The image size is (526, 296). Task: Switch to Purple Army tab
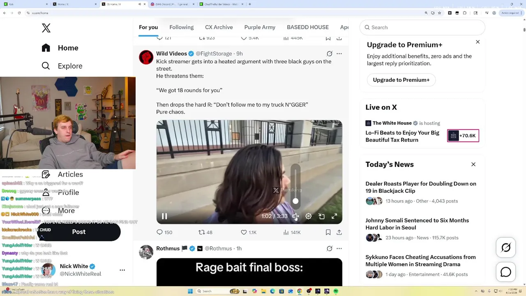(260, 27)
